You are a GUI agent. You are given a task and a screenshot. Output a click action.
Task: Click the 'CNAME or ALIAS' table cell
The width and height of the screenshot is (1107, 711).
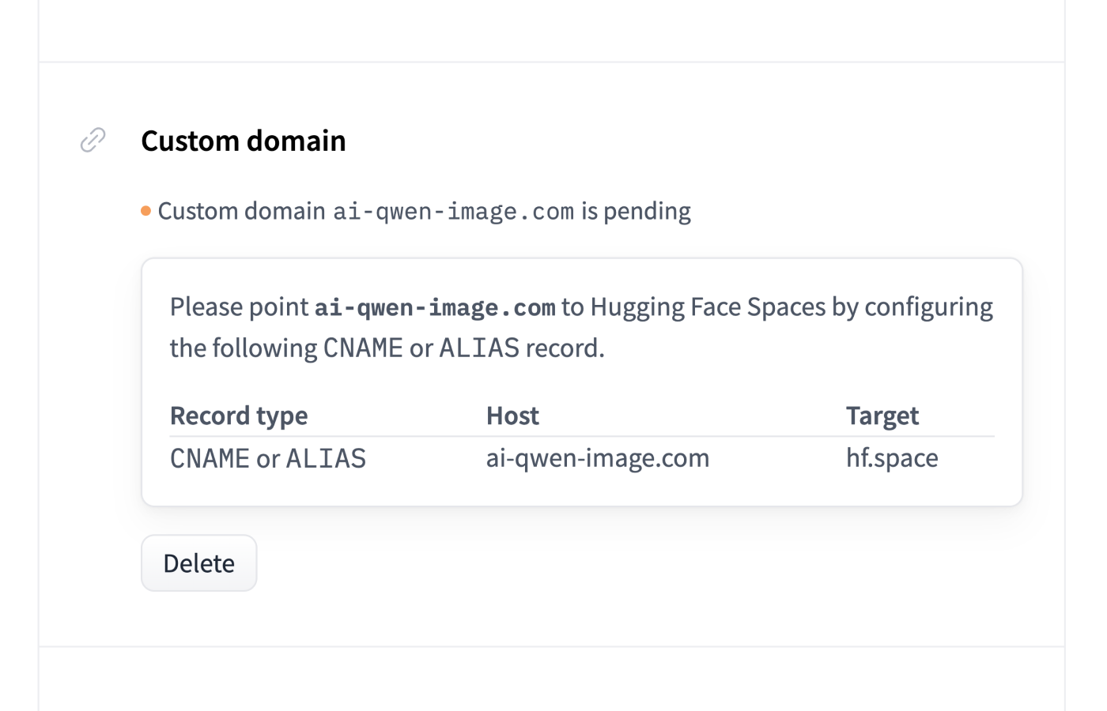click(x=268, y=458)
